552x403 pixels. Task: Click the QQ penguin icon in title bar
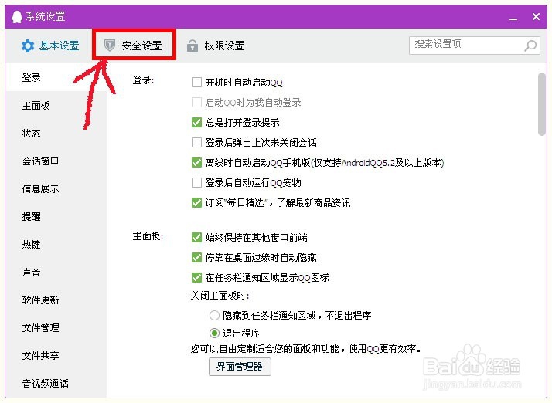click(16, 16)
